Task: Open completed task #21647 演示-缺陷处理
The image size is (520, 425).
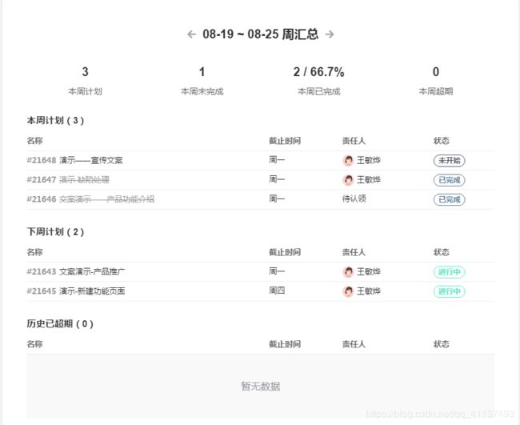Action: tap(68, 180)
